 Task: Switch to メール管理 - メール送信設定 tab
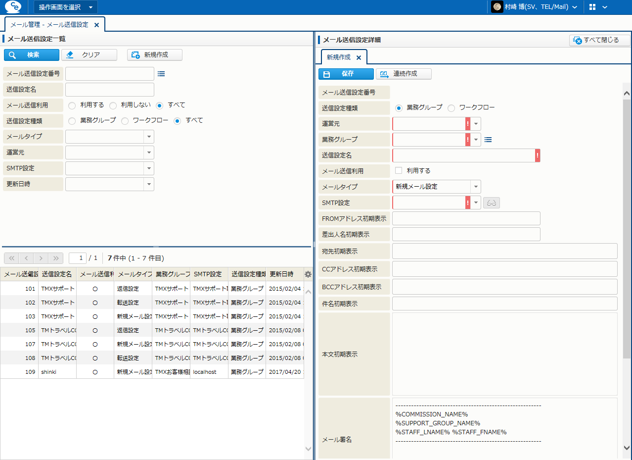coord(49,24)
